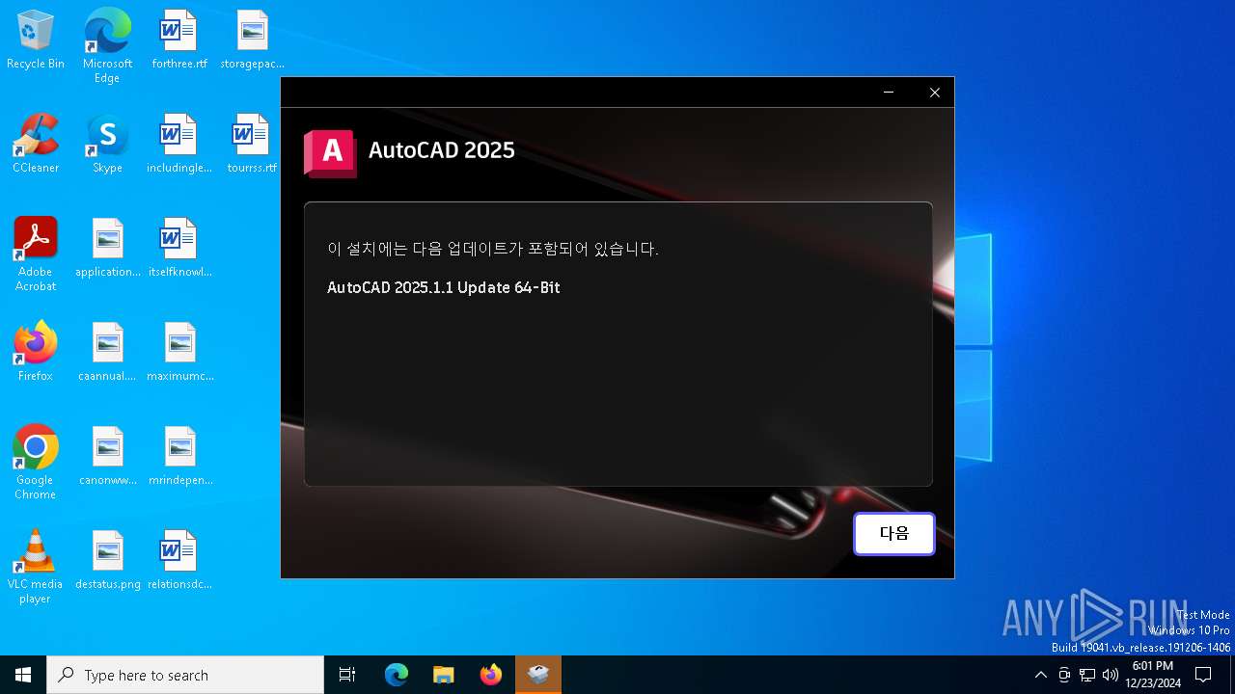1235x694 pixels.
Task: Select includingle... document icon
Action: point(179,145)
